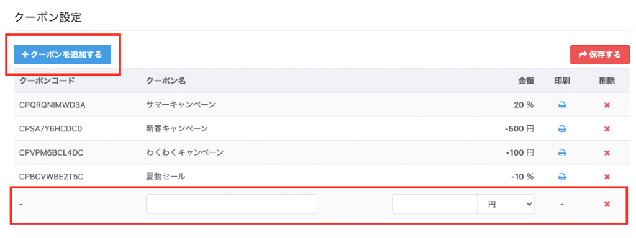This screenshot has width=636, height=238.
Task: Print the サマーキャンペーン coupon
Action: 561,105
